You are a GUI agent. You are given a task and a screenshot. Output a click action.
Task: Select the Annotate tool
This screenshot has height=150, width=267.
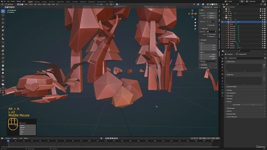pos(3,35)
